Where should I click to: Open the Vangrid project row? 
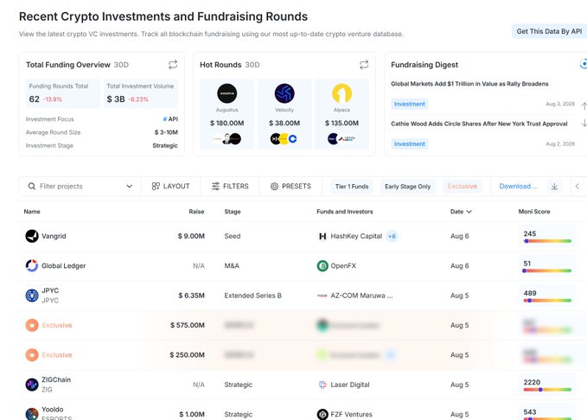(303, 236)
